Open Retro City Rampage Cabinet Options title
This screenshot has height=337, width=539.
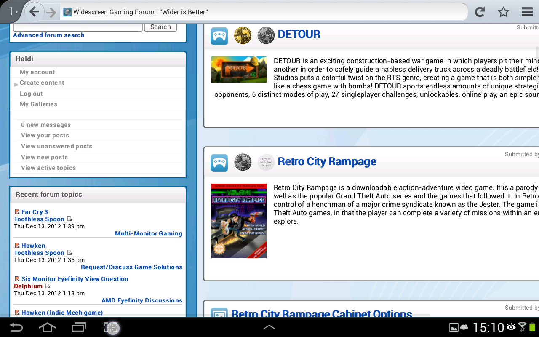click(x=322, y=313)
